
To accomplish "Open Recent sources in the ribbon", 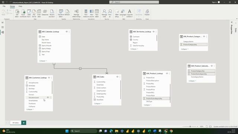I will [52, 13].
